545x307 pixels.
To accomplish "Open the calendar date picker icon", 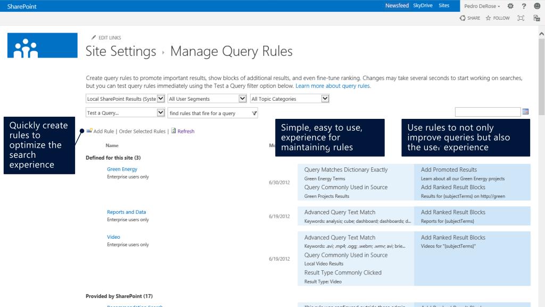I will pyautogui.click(x=525, y=112).
